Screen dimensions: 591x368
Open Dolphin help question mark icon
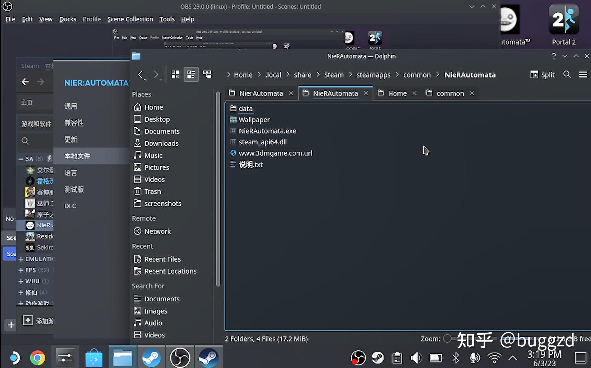click(553, 56)
